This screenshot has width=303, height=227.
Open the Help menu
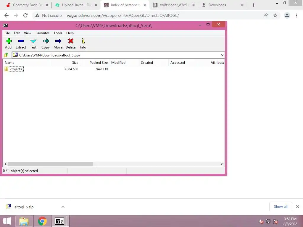(x=70, y=33)
